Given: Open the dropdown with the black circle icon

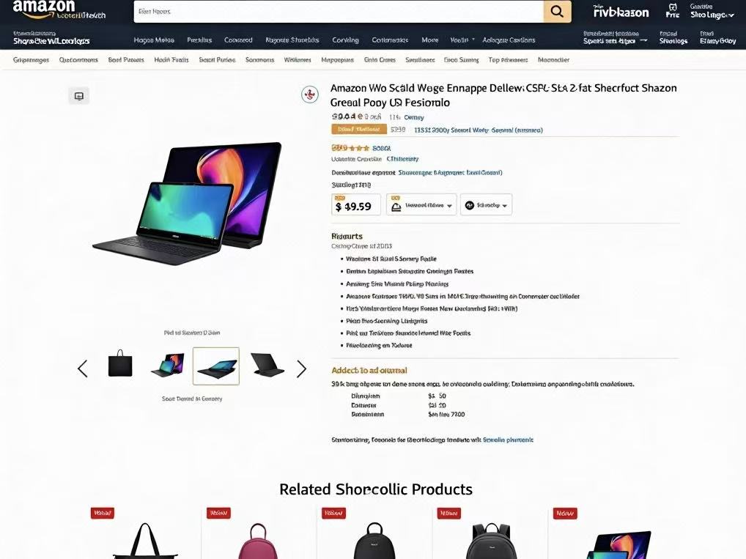Looking at the screenshot, I should click(487, 204).
